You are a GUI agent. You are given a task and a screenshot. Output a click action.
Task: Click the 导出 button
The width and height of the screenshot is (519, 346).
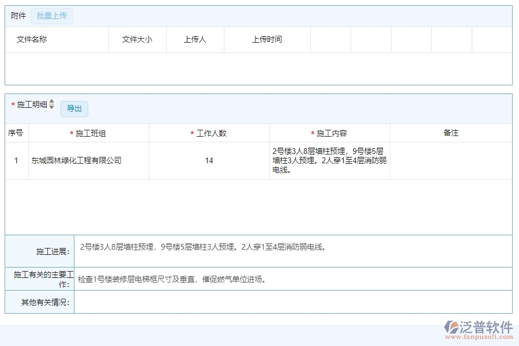pos(74,109)
